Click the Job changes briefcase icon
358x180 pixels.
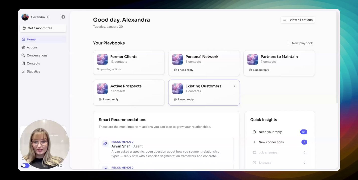click(x=254, y=152)
